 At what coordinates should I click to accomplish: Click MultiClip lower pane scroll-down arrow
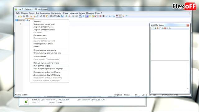point(188,88)
